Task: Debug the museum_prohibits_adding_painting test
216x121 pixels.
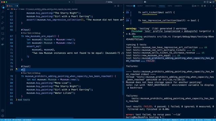Action: [x=36, y=73]
